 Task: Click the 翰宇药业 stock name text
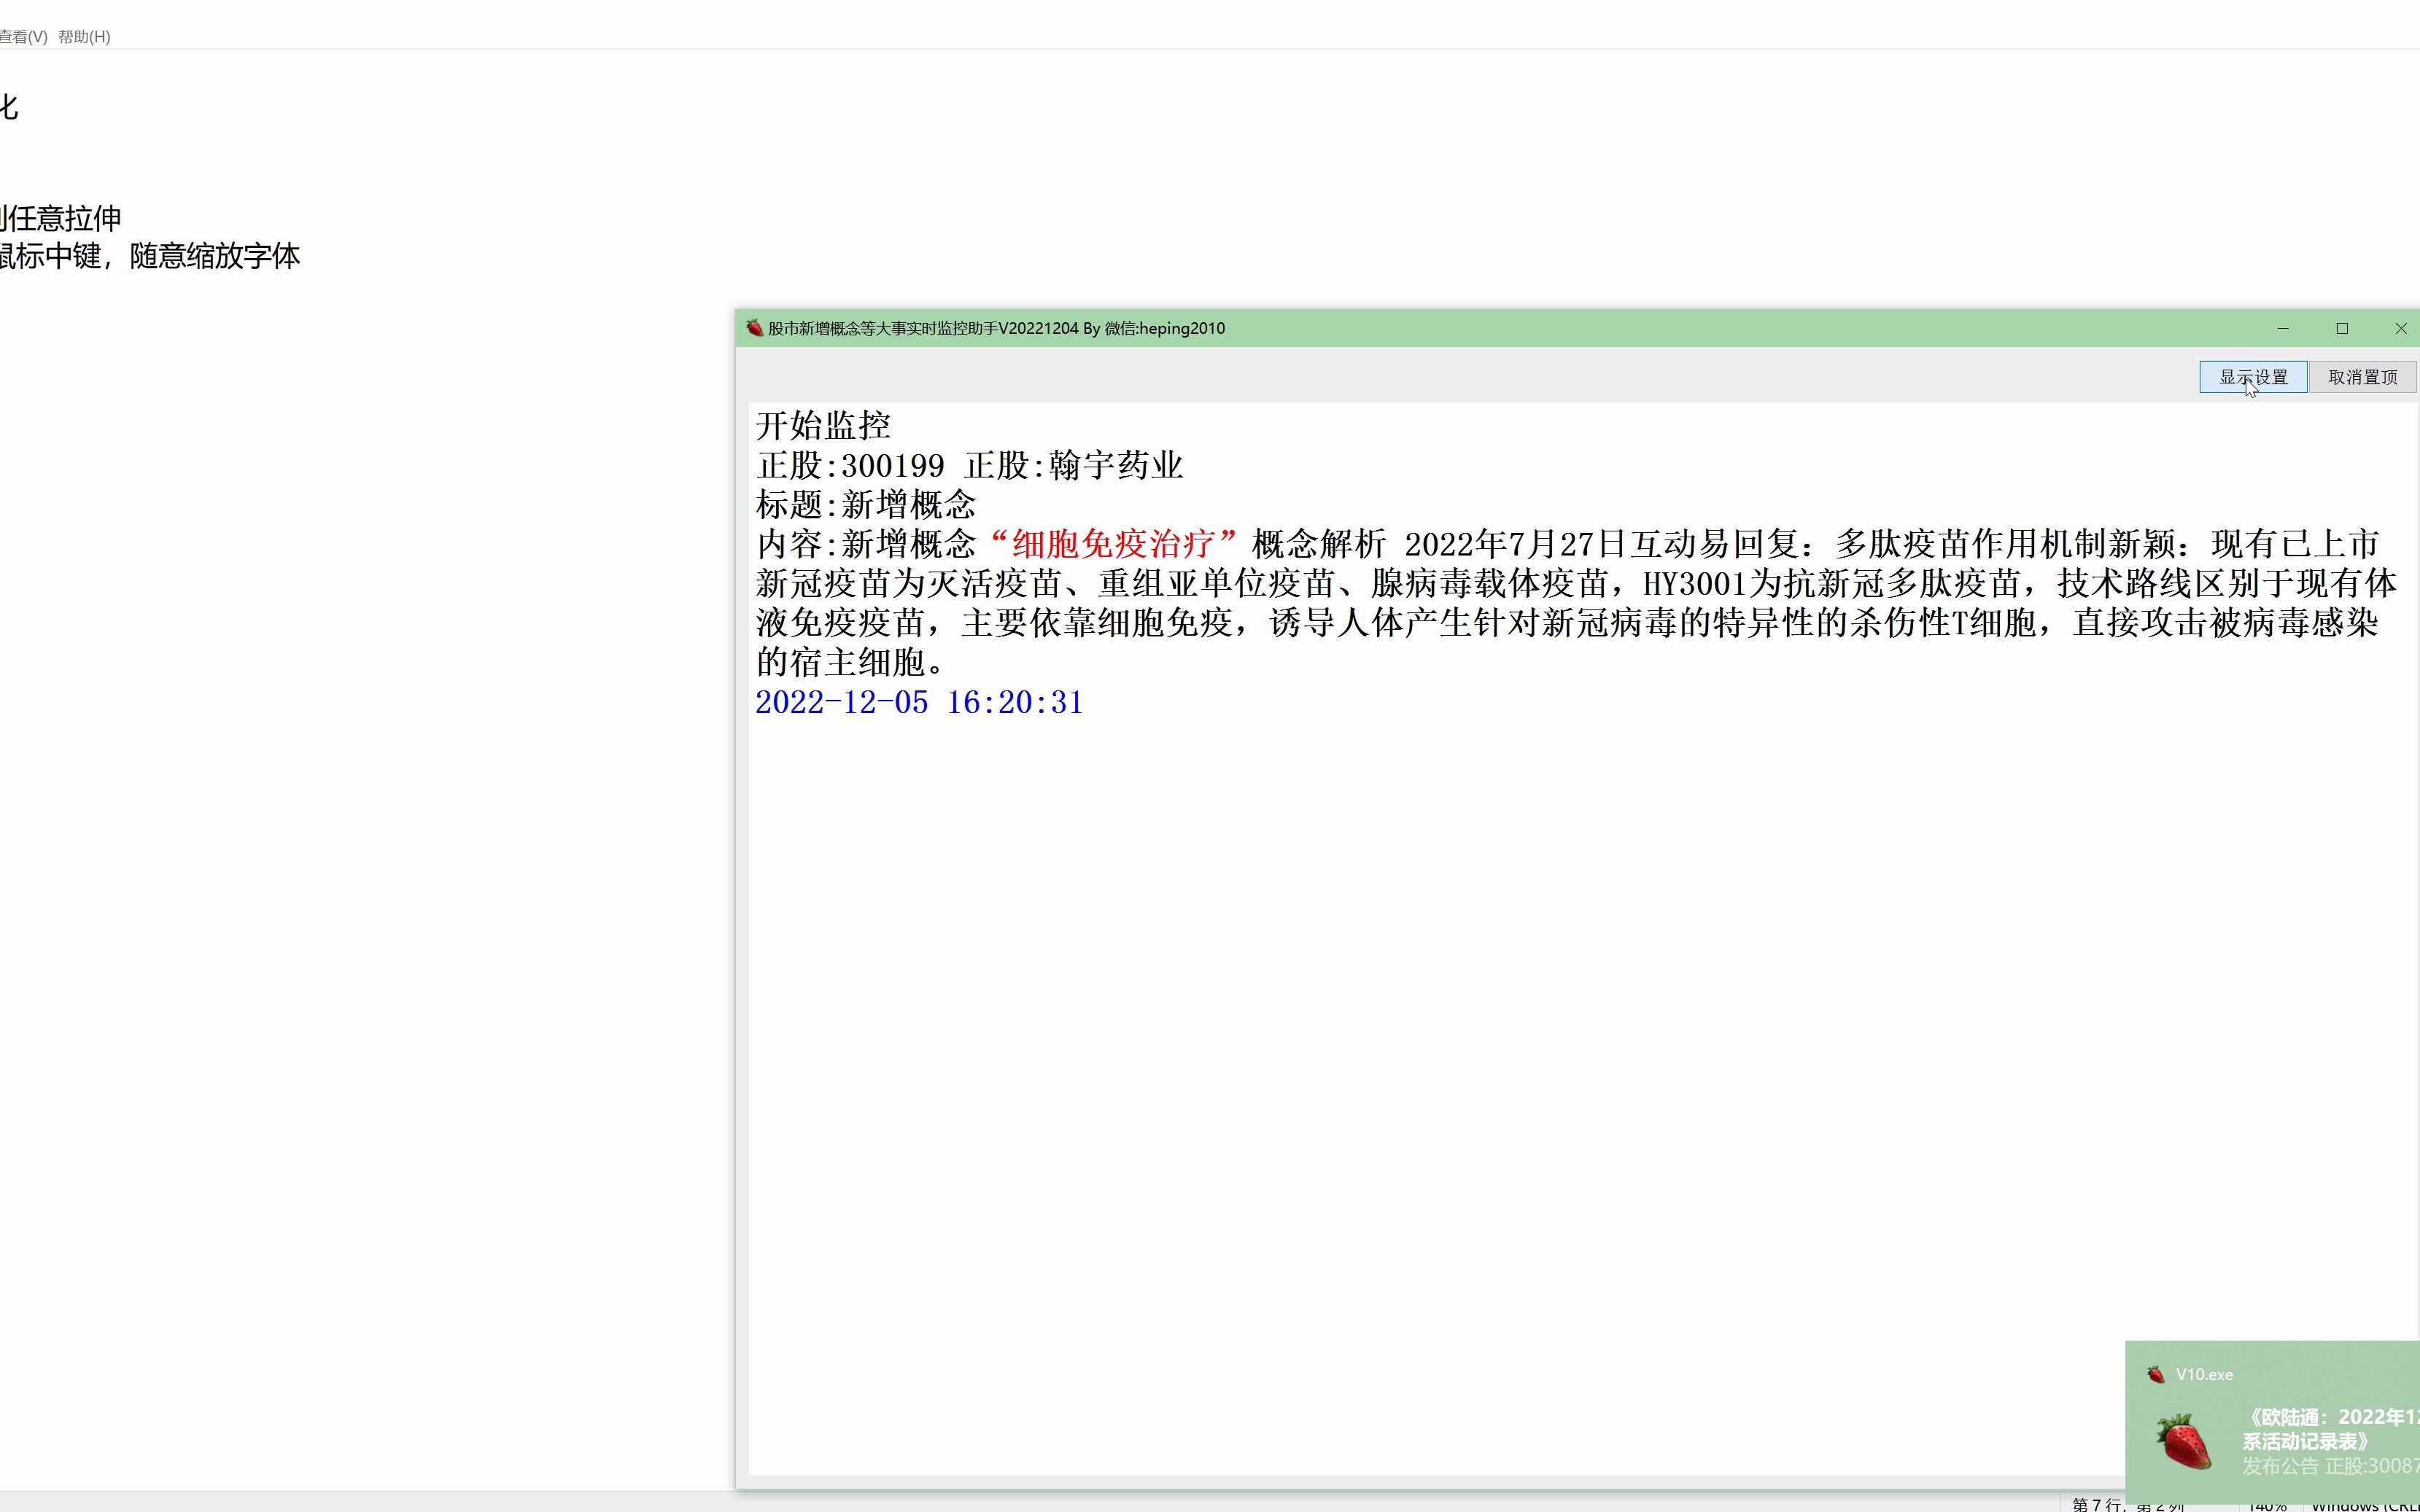click(1115, 465)
